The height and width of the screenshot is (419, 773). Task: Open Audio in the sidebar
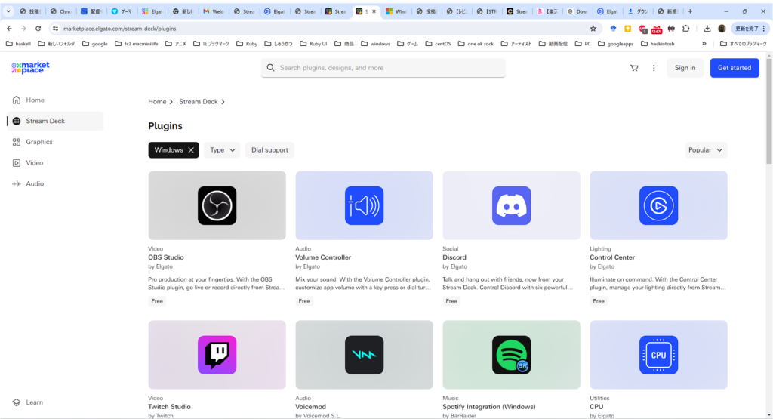55,184
